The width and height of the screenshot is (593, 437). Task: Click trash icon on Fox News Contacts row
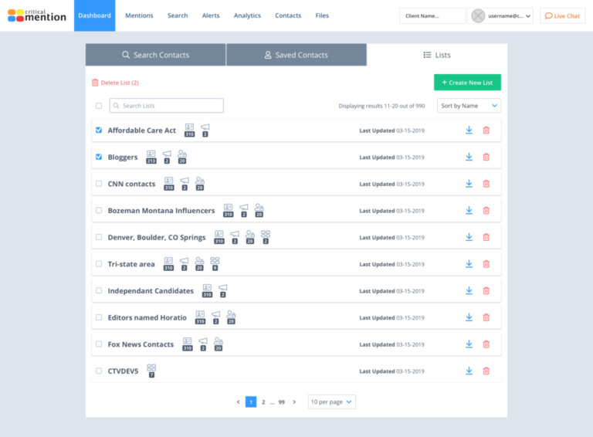(486, 344)
